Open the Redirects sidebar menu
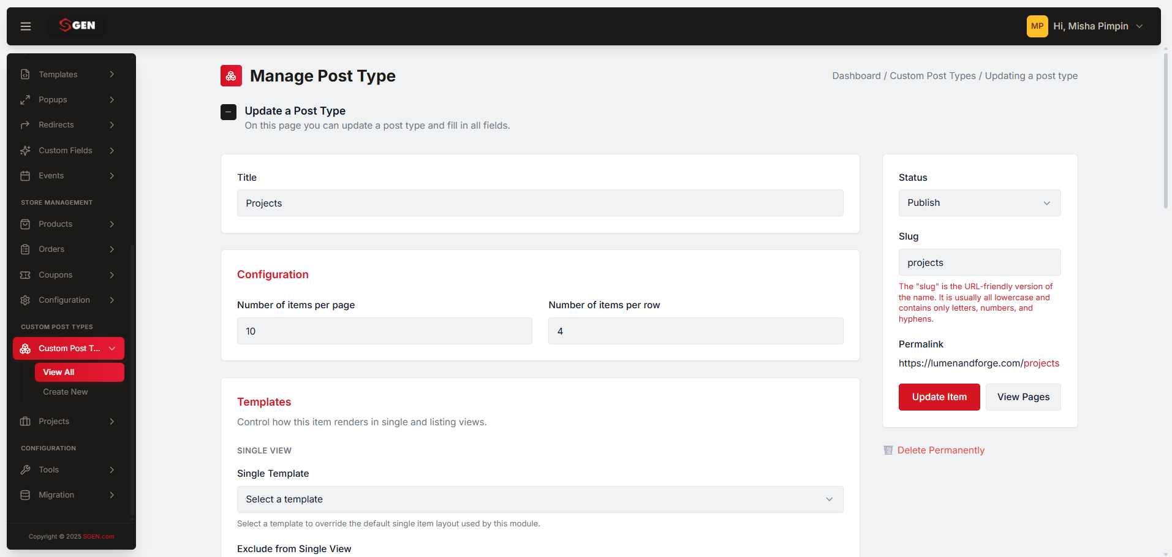 69,125
